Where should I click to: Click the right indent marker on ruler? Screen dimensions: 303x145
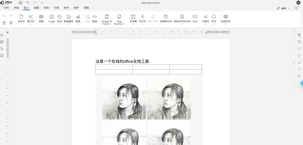click(x=206, y=32)
